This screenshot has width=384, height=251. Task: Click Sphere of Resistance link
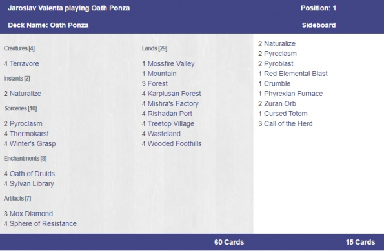(x=43, y=223)
